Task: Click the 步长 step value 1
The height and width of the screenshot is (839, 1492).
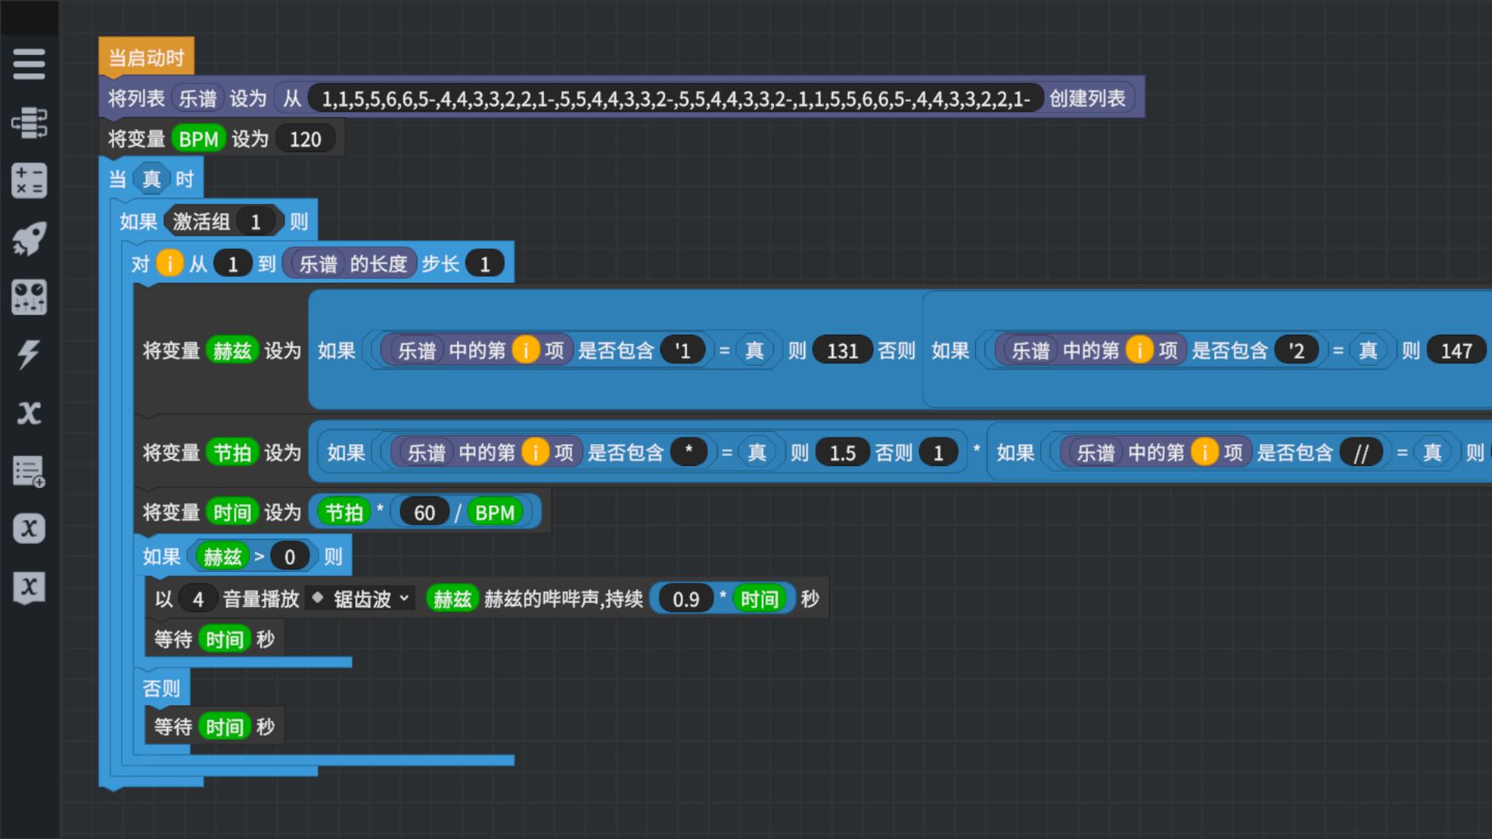Action: (x=485, y=264)
